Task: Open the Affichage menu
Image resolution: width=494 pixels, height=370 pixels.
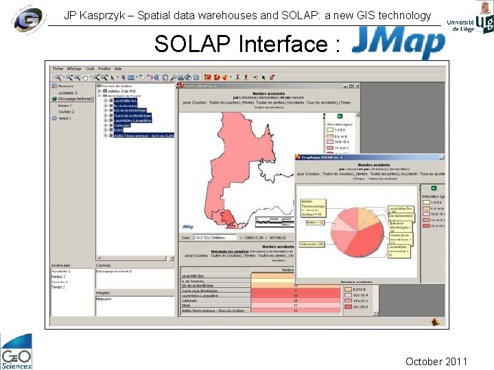Action: [74, 69]
